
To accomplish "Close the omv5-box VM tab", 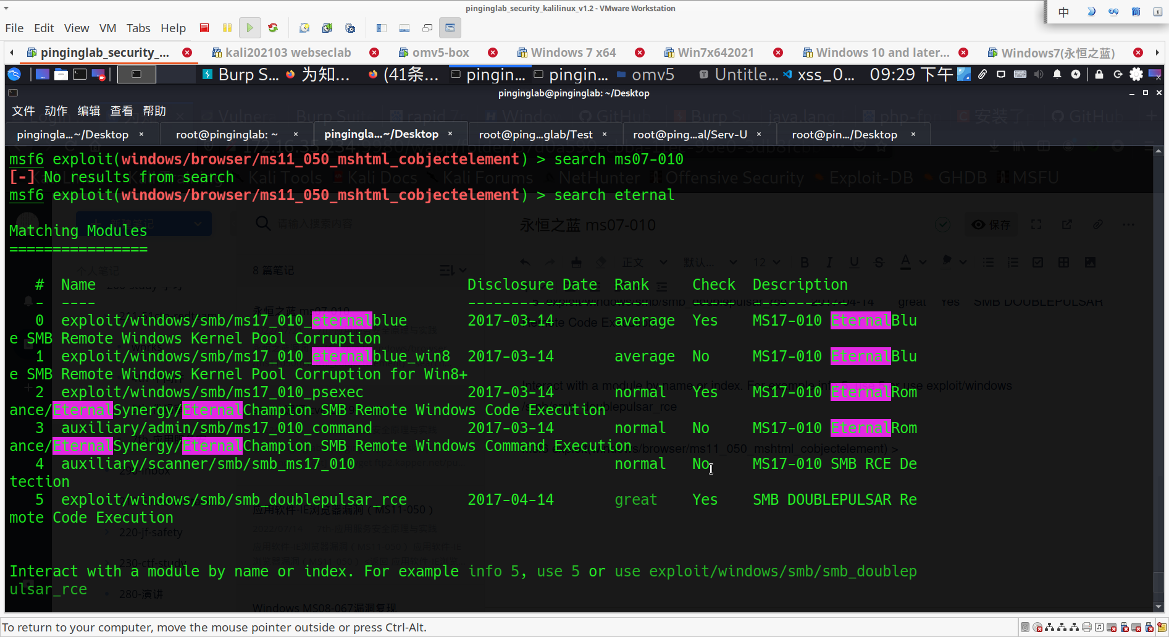I will [x=493, y=53].
